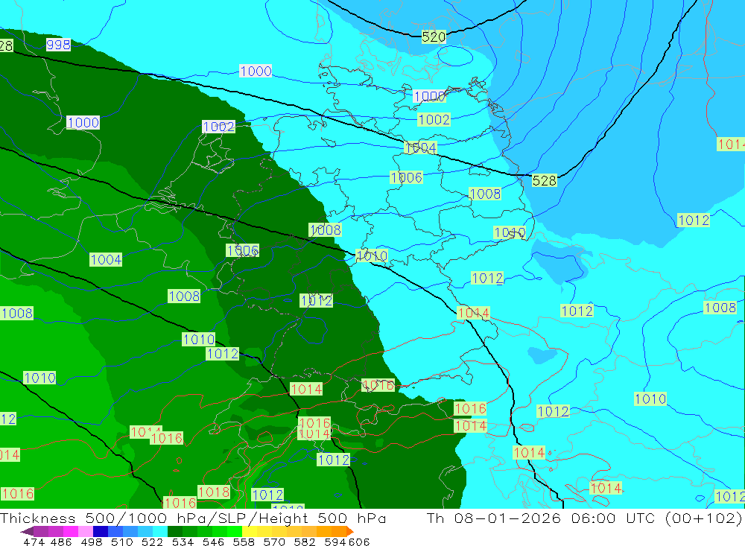Click the 558 legend value
This screenshot has width=745, height=546.
pyautogui.click(x=244, y=542)
